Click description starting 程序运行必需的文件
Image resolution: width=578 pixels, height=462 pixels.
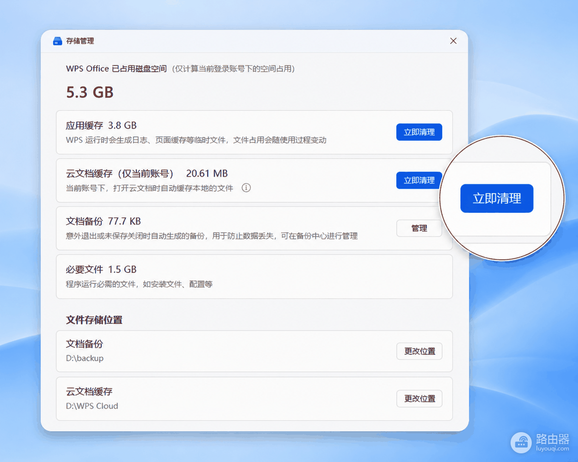click(x=139, y=284)
